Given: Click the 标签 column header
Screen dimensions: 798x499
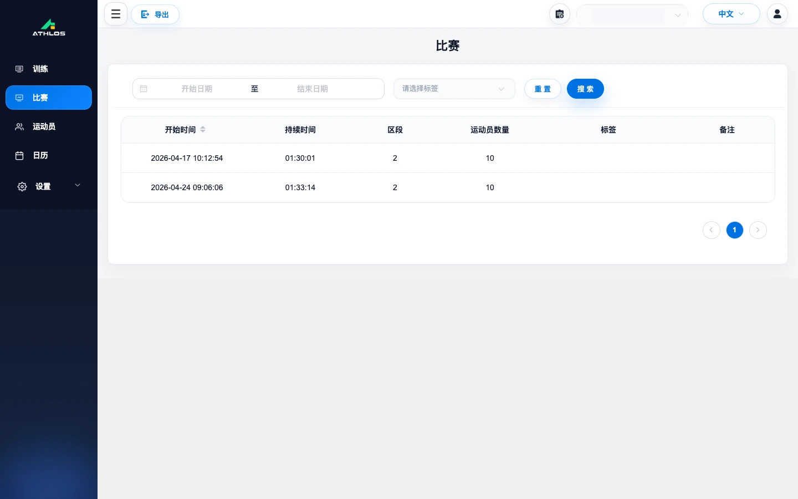Looking at the screenshot, I should click(x=608, y=130).
